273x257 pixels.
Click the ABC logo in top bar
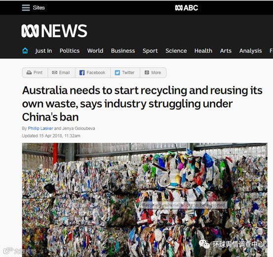(187, 8)
